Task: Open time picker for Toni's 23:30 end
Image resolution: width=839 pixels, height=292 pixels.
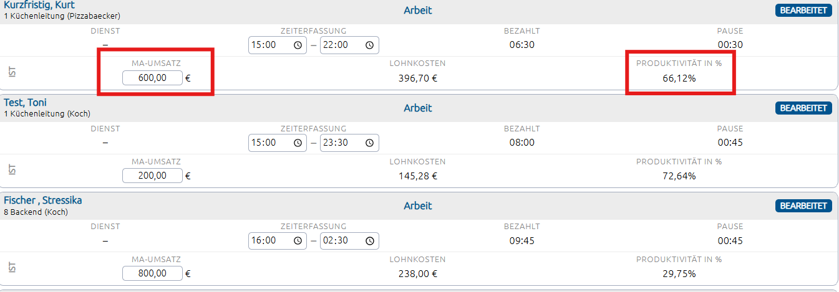Action: [x=369, y=143]
